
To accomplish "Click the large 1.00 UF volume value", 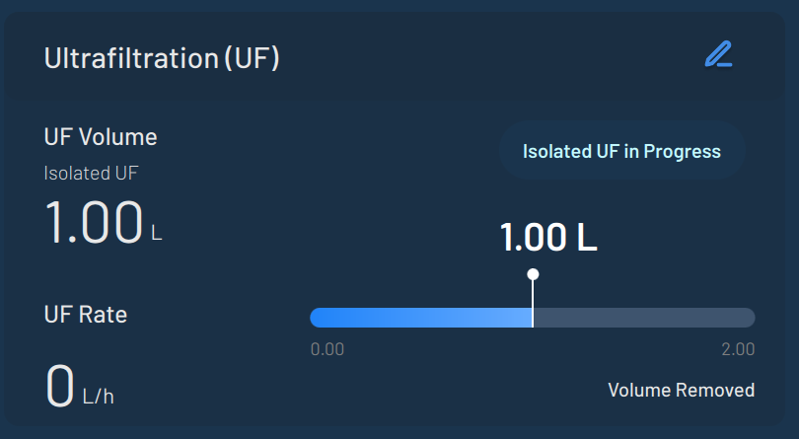I will click(x=94, y=222).
